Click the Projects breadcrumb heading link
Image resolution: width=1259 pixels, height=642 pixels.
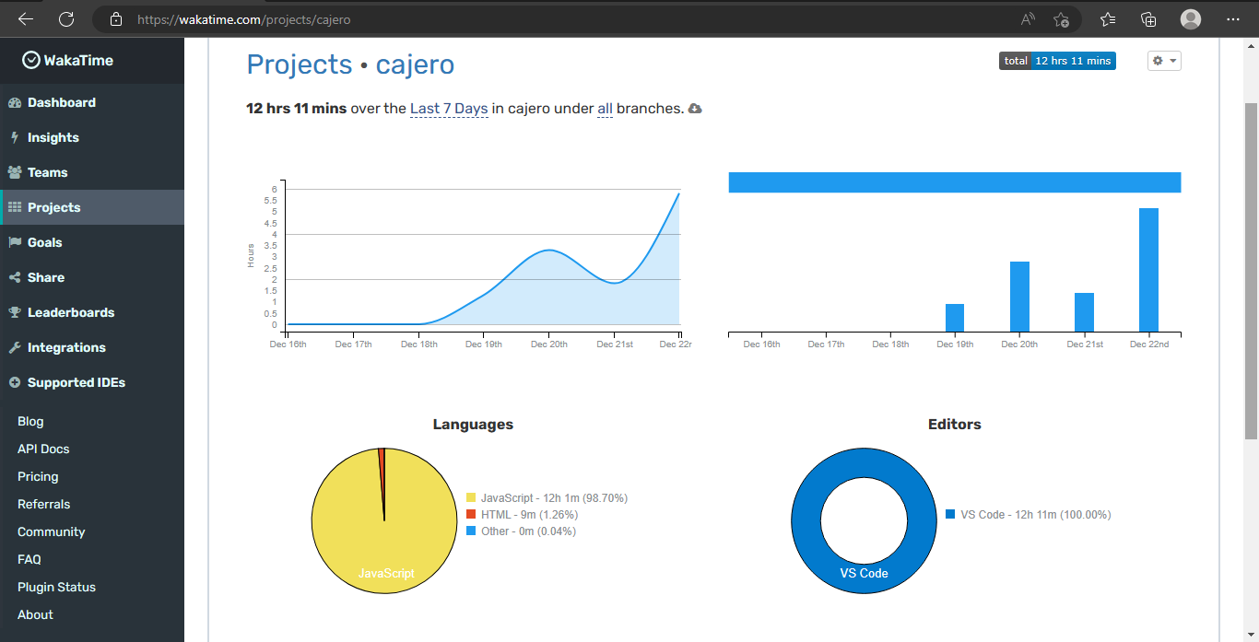pyautogui.click(x=300, y=64)
